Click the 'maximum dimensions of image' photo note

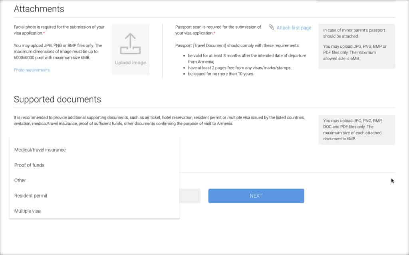58,51
